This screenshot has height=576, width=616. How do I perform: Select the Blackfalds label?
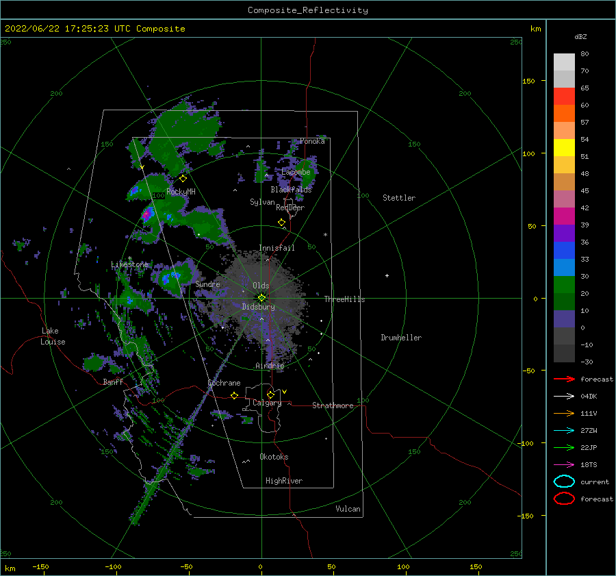pyautogui.click(x=291, y=190)
